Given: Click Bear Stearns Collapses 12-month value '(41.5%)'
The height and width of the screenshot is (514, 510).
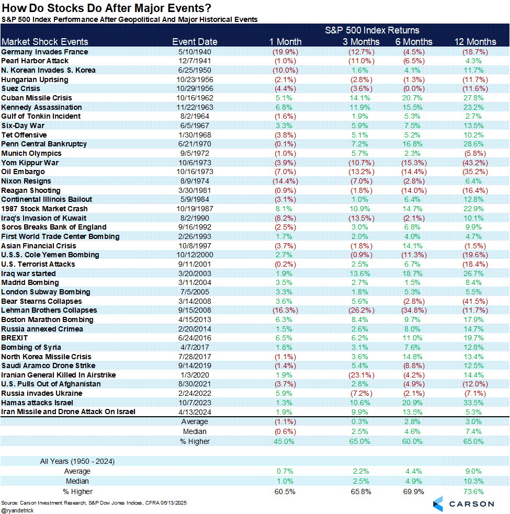Looking at the screenshot, I should click(x=475, y=301).
